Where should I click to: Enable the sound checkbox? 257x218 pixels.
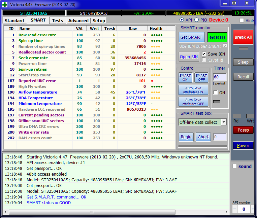(x=235, y=166)
